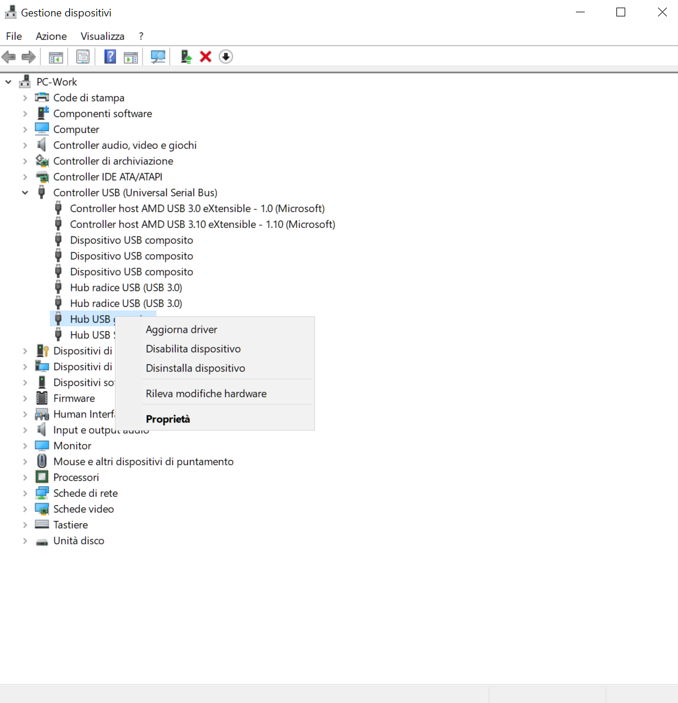Click the blue Help question mark icon
Image resolution: width=678 pixels, height=703 pixels.
click(110, 57)
